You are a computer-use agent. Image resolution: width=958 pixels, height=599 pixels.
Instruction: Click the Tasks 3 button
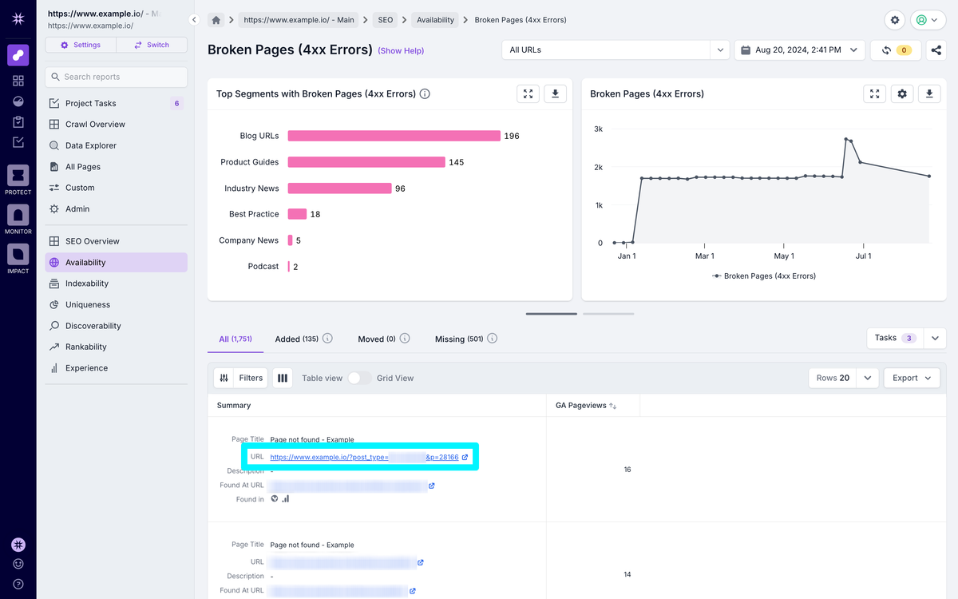pos(895,339)
